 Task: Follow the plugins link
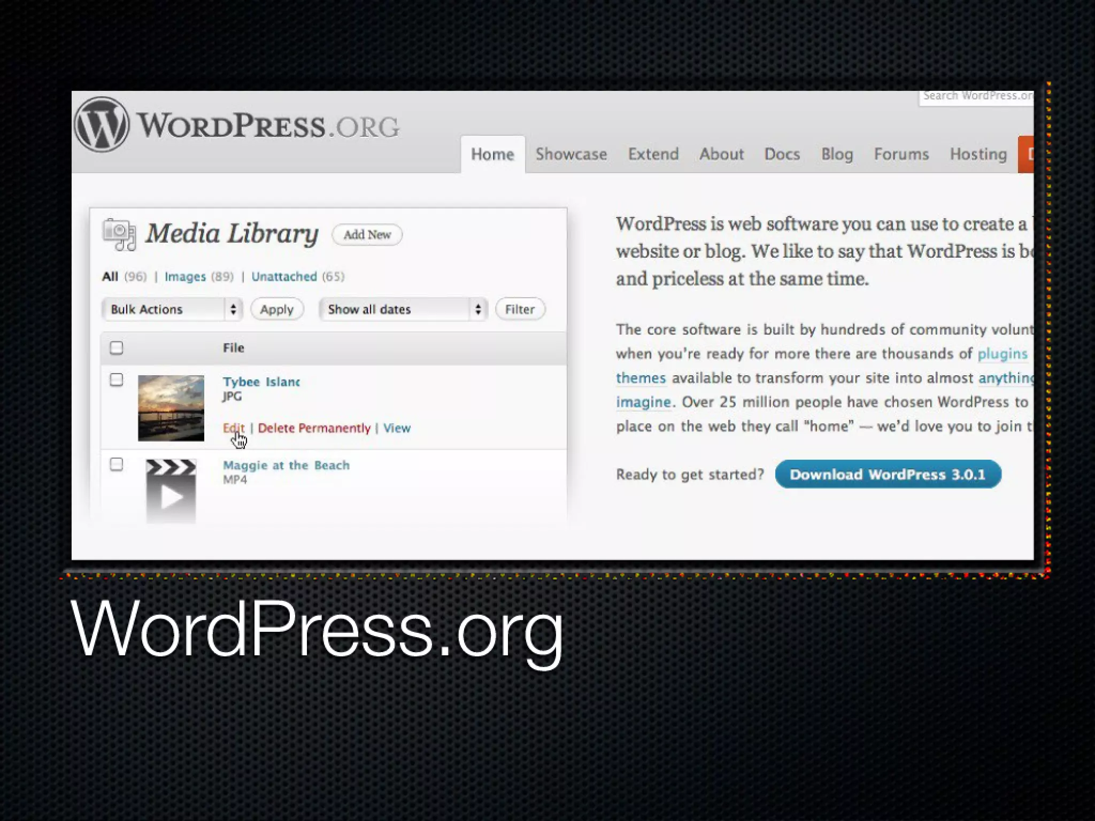click(x=1003, y=354)
